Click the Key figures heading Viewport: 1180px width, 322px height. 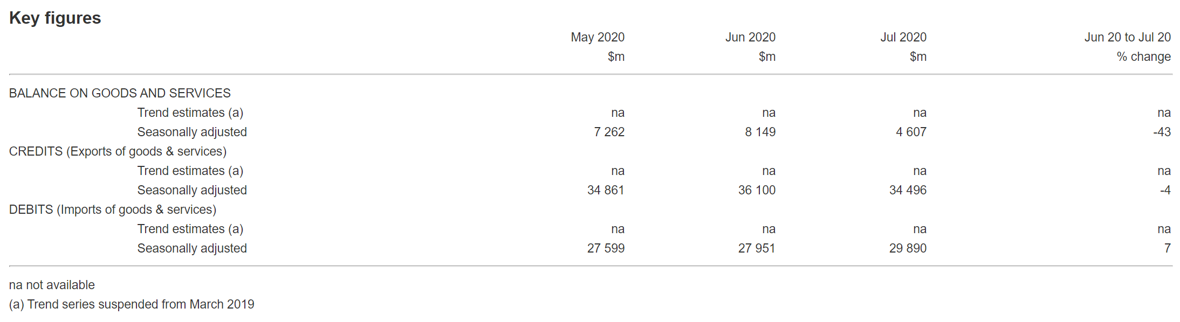[x=55, y=18]
